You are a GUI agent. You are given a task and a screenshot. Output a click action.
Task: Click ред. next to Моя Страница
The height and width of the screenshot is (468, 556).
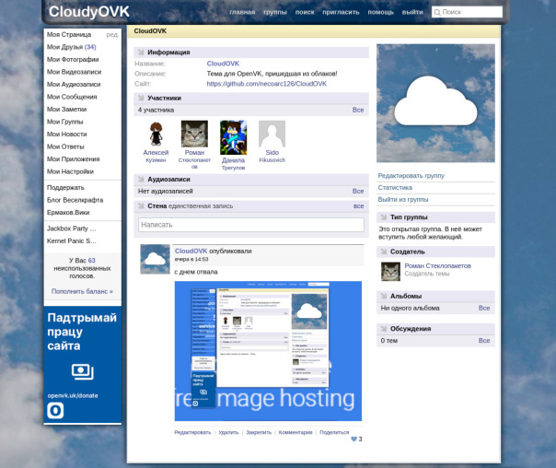click(112, 35)
